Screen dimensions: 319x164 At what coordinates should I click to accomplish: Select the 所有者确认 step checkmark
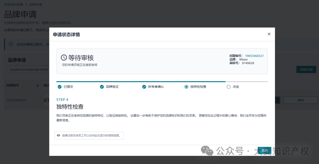pyautogui.click(x=144, y=87)
